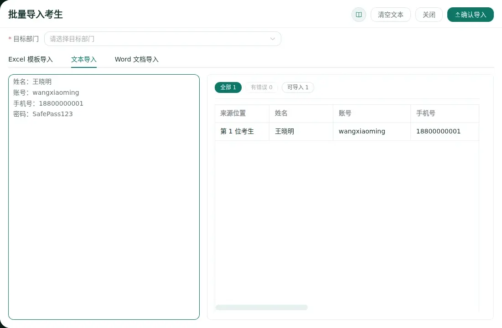This screenshot has height=328, width=502.
Task: Click the 王晓明 table cell
Action: click(x=301, y=132)
